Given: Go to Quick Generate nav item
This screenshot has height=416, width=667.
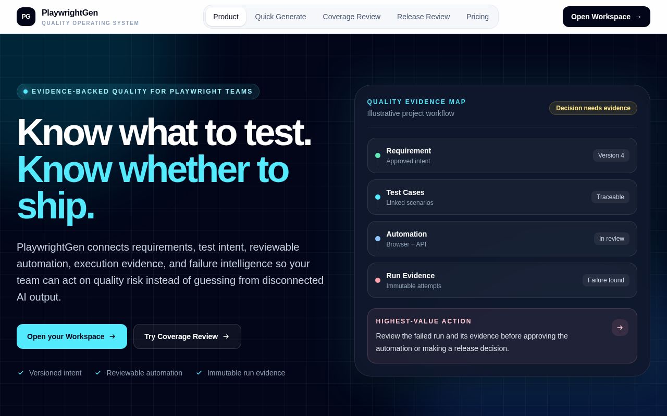Looking at the screenshot, I should point(280,17).
